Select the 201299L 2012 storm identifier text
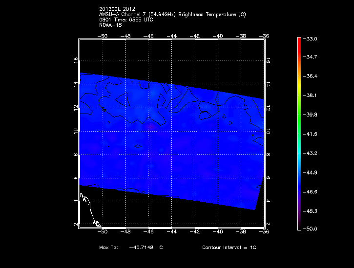 pyautogui.click(x=115, y=9)
